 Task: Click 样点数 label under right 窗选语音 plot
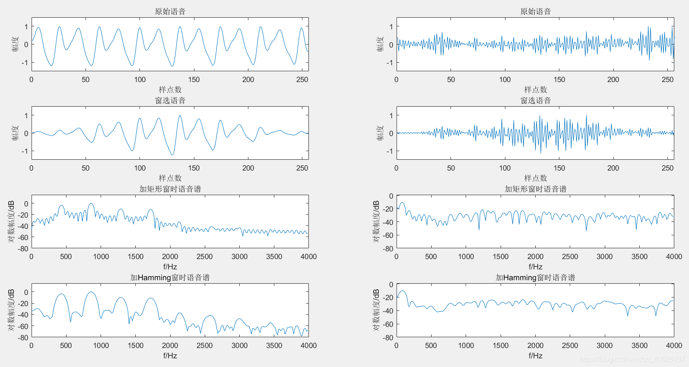(x=536, y=178)
